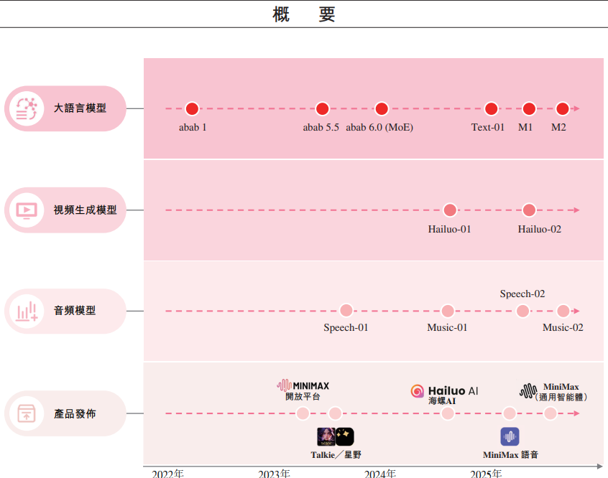Click the MINIMAX 開放平台 logo
The image size is (608, 478).
pos(303,385)
